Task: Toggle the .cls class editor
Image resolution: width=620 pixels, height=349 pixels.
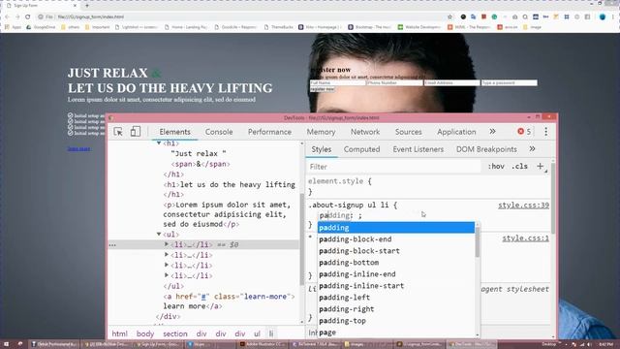Action: [519, 167]
